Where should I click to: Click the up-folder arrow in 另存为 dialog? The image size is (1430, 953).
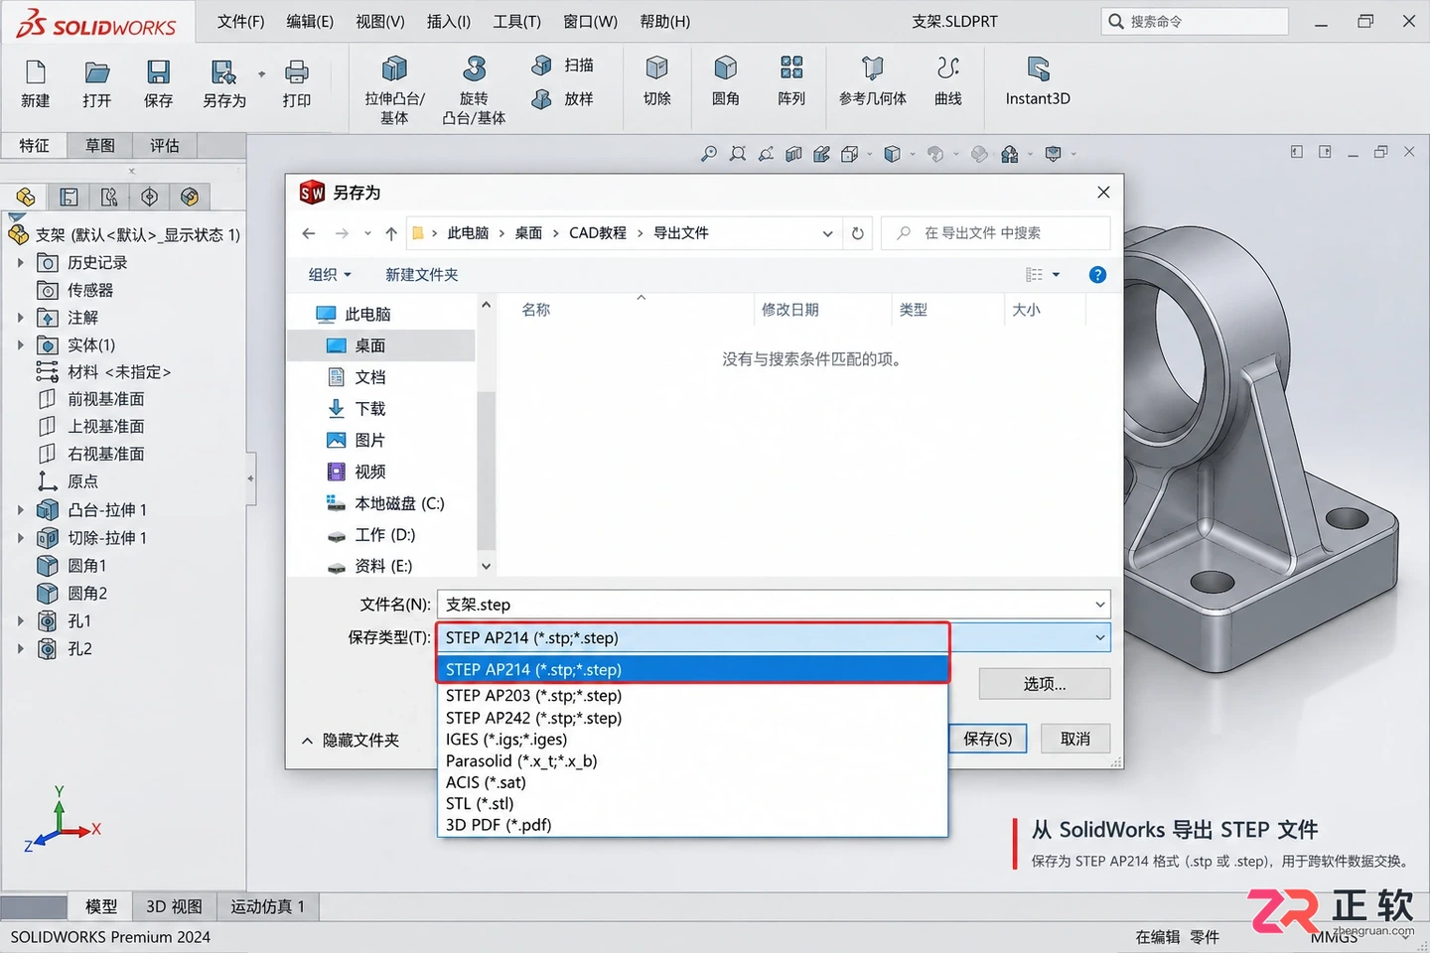tap(391, 233)
